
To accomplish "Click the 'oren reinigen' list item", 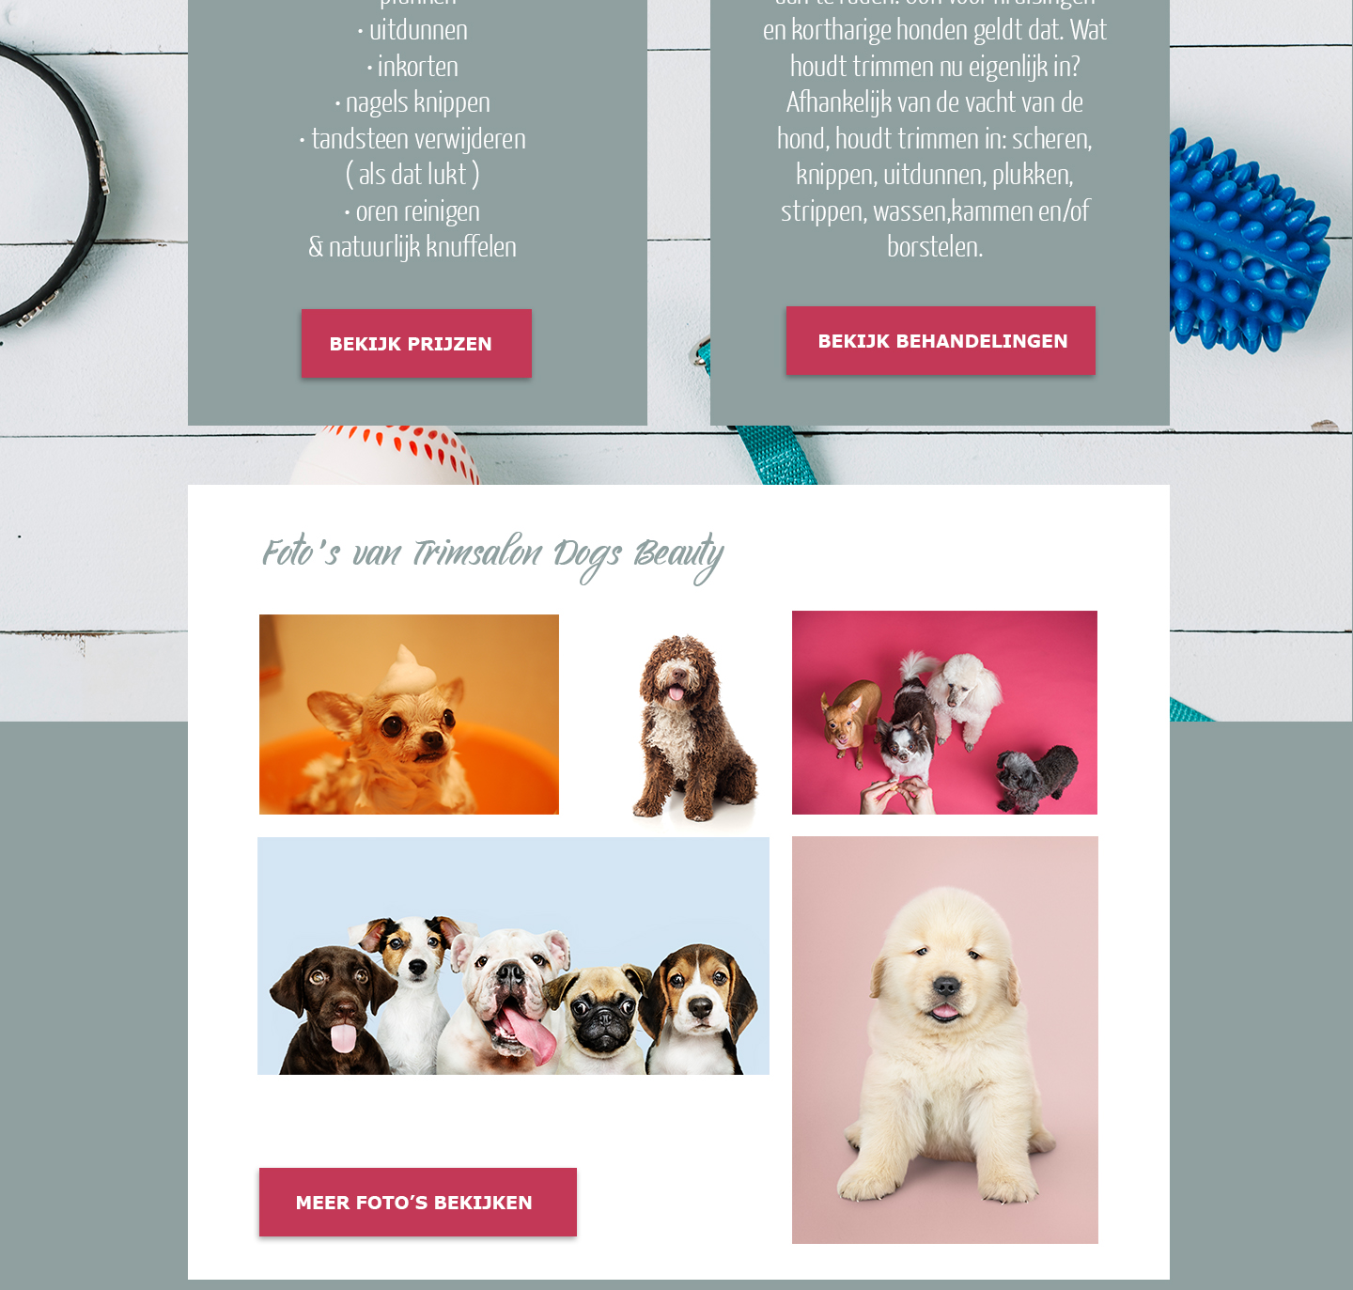I will pyautogui.click(x=412, y=210).
